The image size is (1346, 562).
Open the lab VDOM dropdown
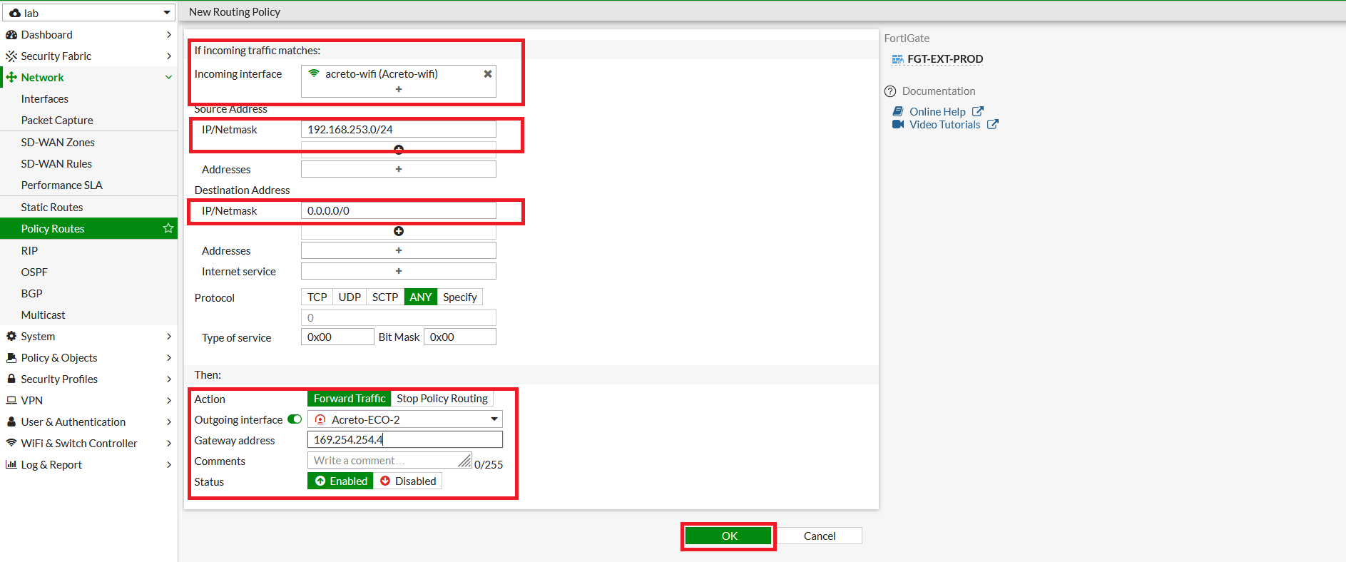pyautogui.click(x=89, y=13)
